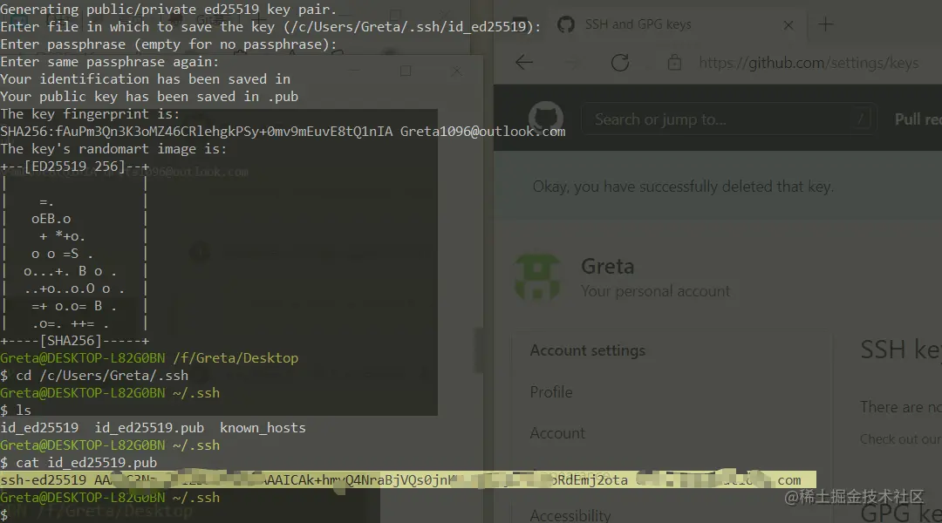
Task: Click the 'Okay, you have successfully deleted that key' message
Action: coord(682,187)
